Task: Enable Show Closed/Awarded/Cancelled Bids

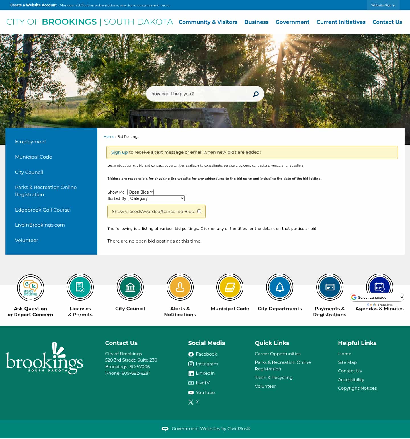Action: [199, 211]
